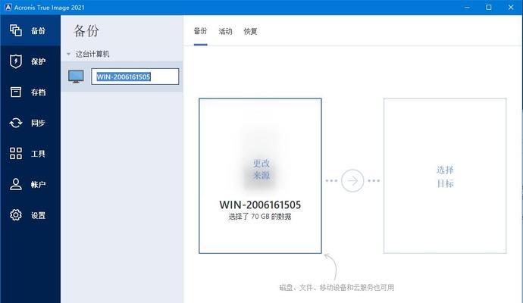
Task: Open the 保护 shield protection icon
Action: coord(16,61)
